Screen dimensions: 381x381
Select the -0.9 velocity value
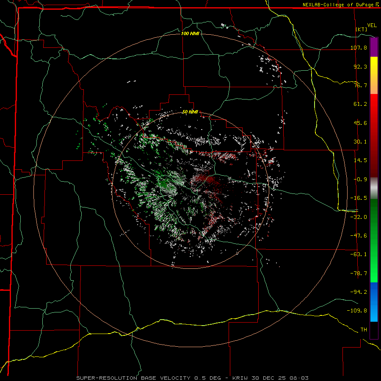pos(360,179)
